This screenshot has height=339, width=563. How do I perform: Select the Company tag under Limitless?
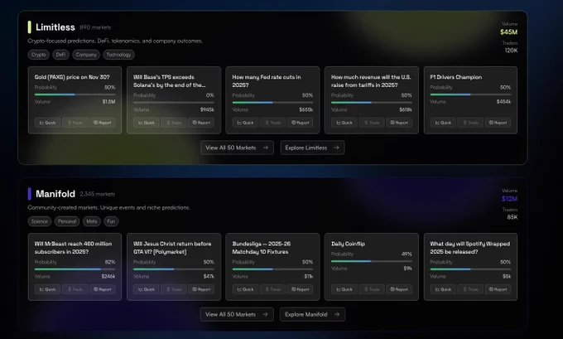coord(86,55)
